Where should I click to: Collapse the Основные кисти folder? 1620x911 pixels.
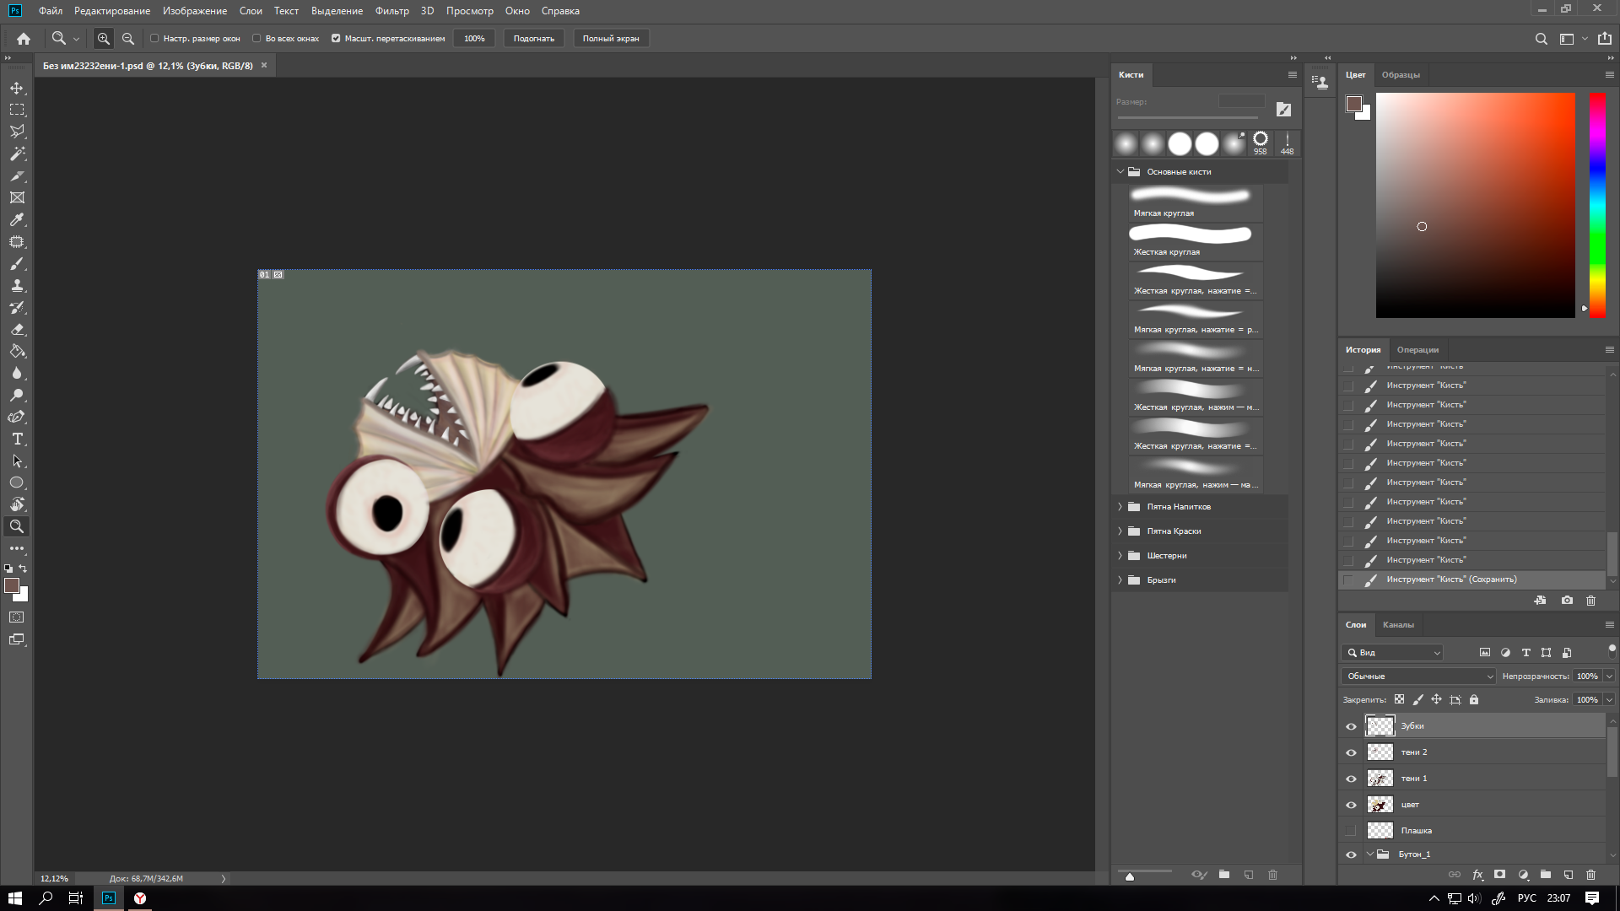click(1120, 171)
